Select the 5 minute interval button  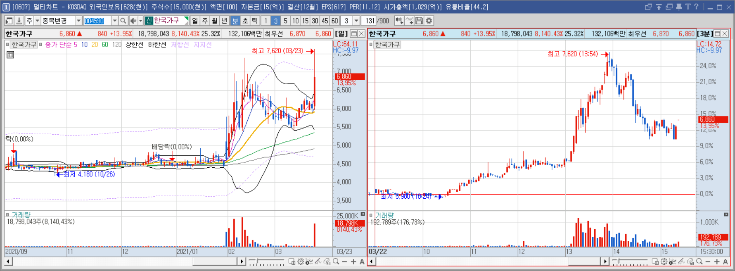[x=285, y=21]
